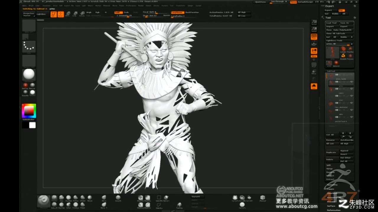
Task: Expand the Deformation section
Action: [x=333, y=210]
